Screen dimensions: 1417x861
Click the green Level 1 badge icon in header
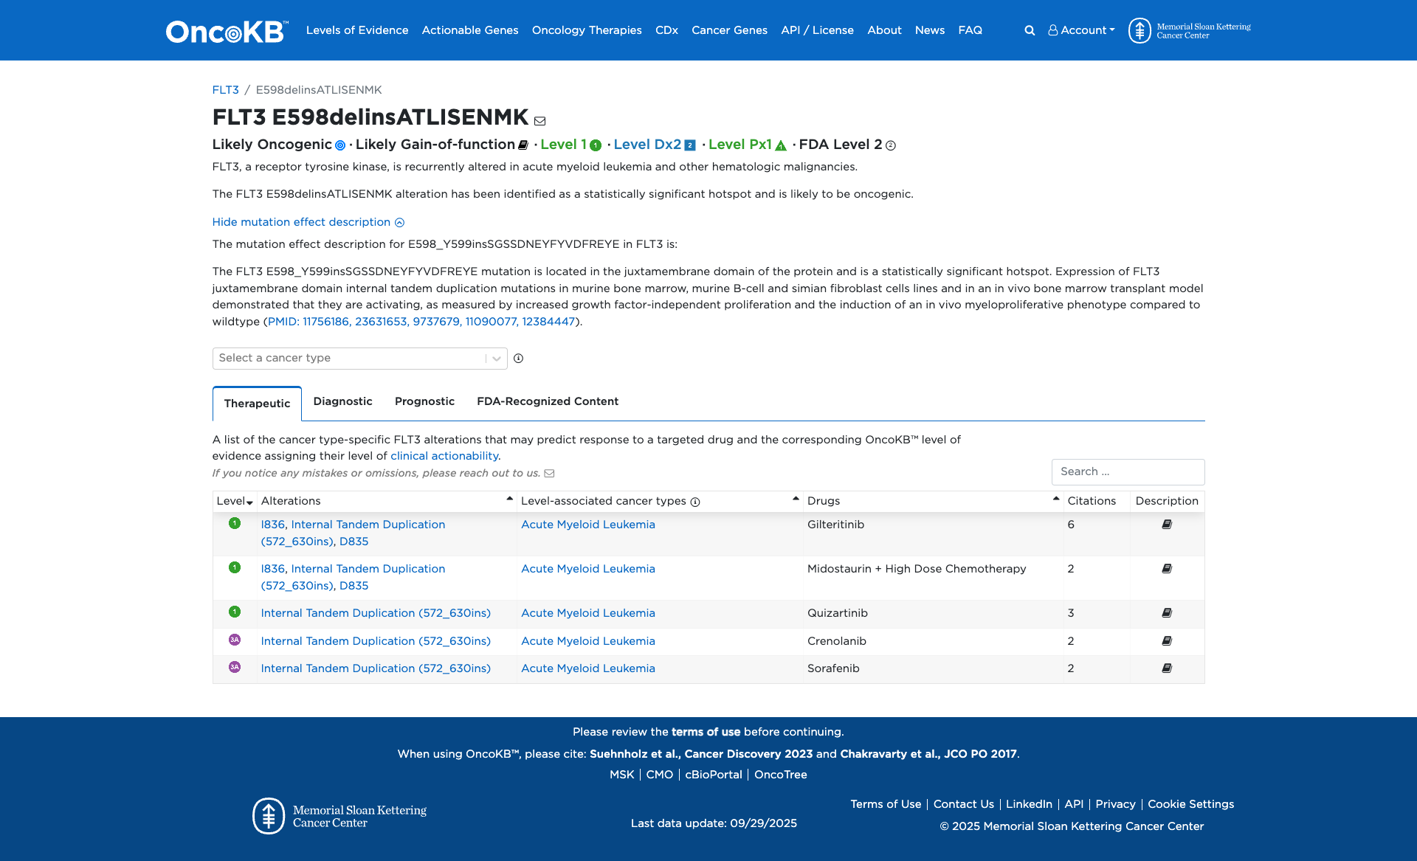[x=596, y=145]
